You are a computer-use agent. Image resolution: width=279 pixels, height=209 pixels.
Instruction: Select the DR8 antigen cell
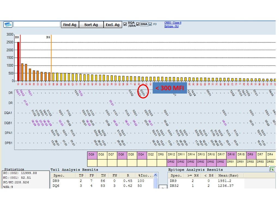(162, 155)
